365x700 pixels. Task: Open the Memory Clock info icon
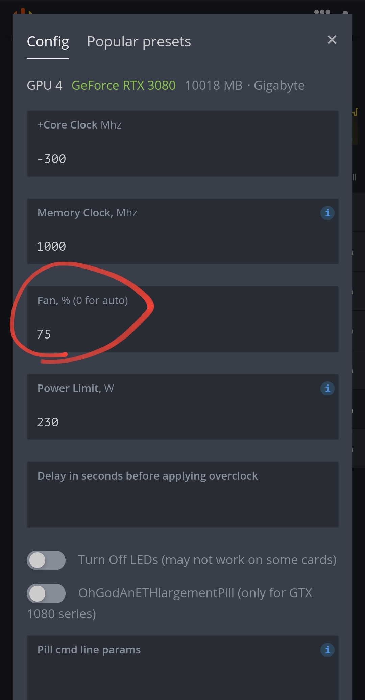327,213
